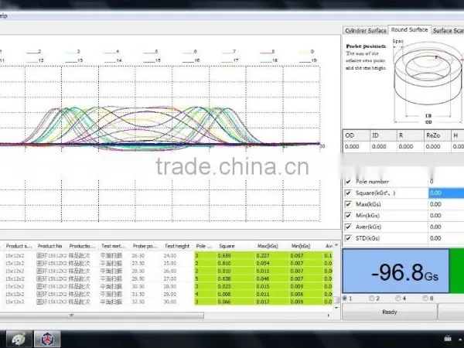Select the row with probe position 31.50
Screen dimensions: 464x348
165,294
